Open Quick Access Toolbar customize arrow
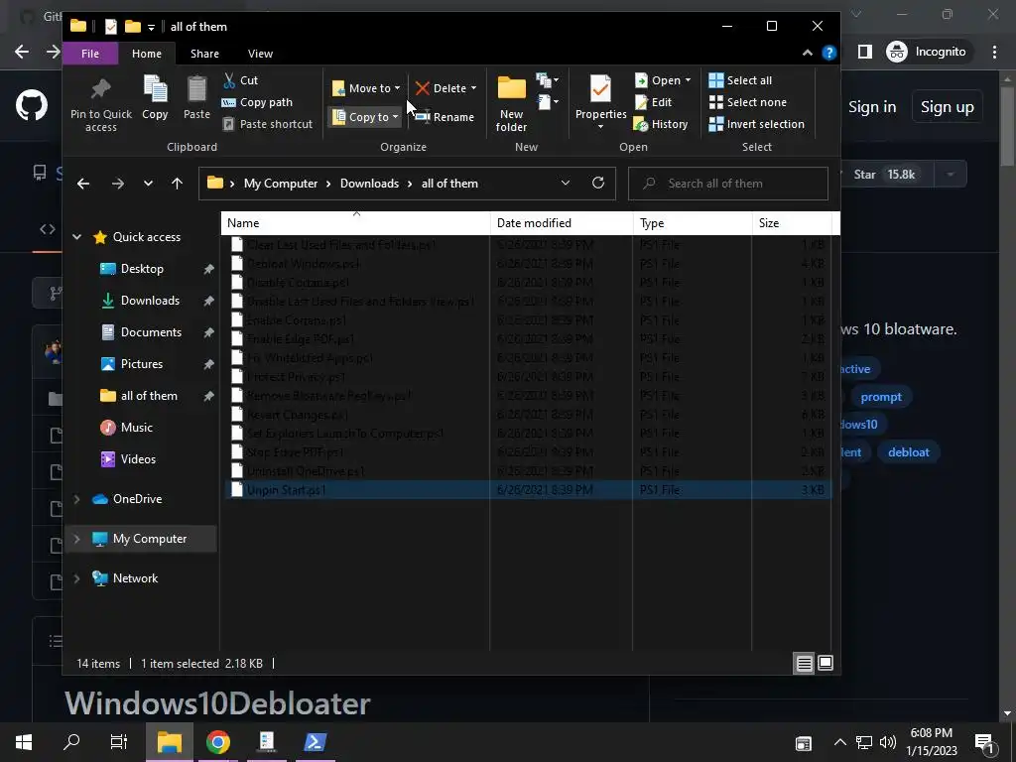Screen dimensions: 1016x762 151,27
